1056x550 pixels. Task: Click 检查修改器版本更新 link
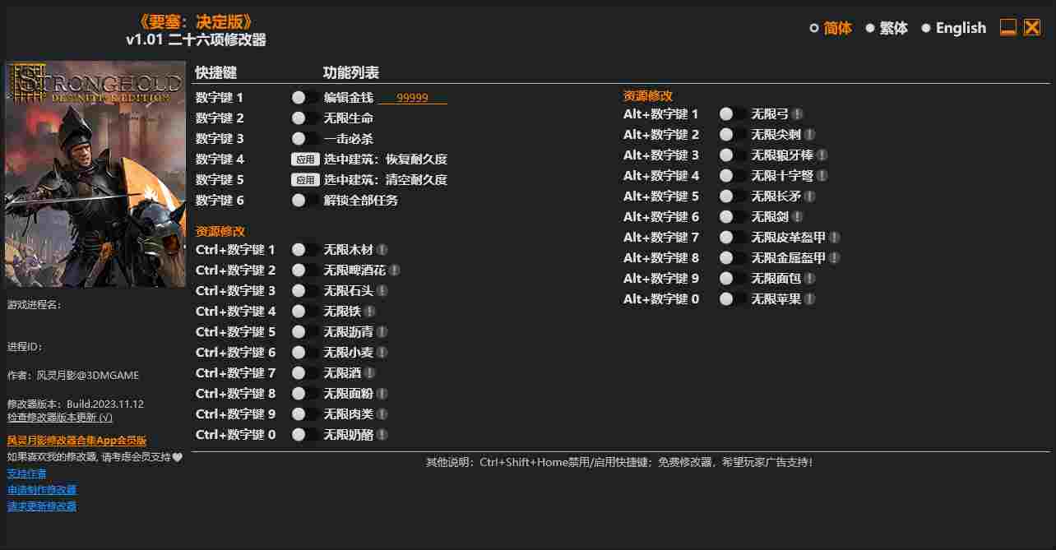tap(60, 417)
